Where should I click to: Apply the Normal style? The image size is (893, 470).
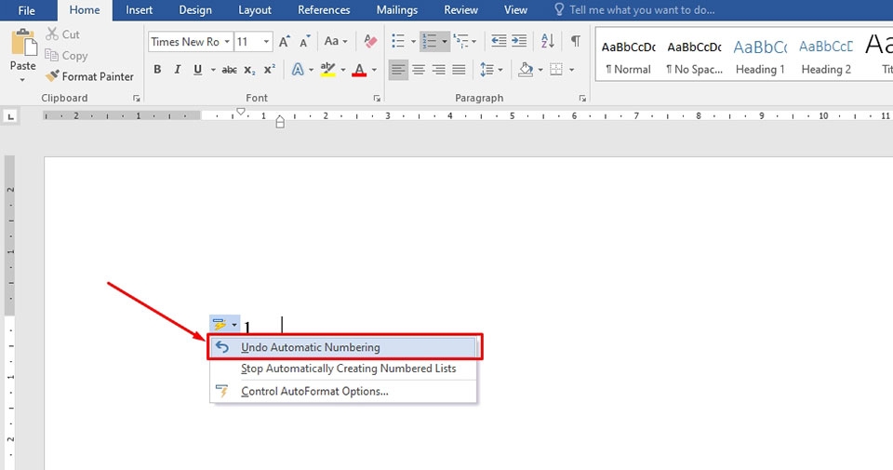(628, 57)
